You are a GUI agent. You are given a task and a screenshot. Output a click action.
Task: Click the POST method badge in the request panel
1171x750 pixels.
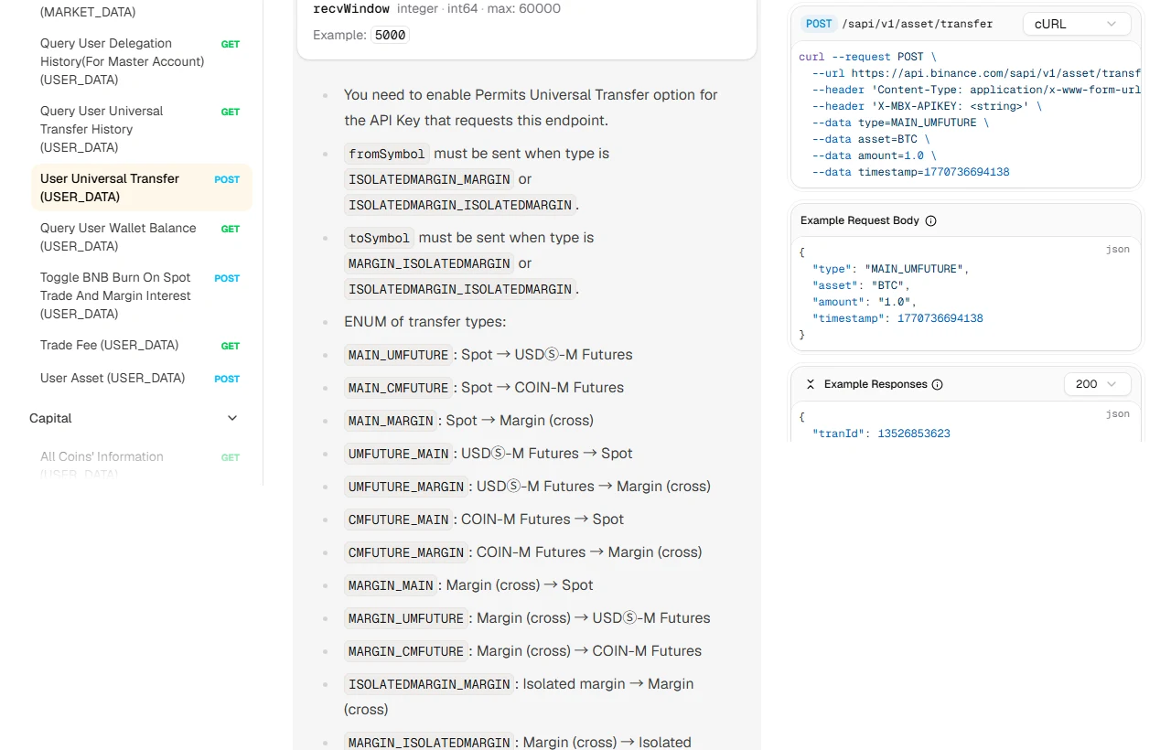click(x=819, y=24)
